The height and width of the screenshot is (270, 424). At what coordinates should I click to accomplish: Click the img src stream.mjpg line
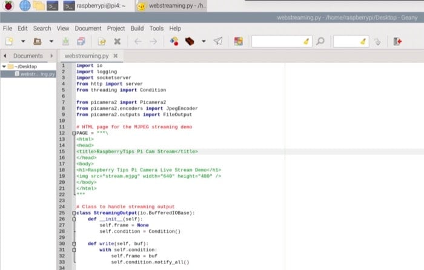coord(149,176)
